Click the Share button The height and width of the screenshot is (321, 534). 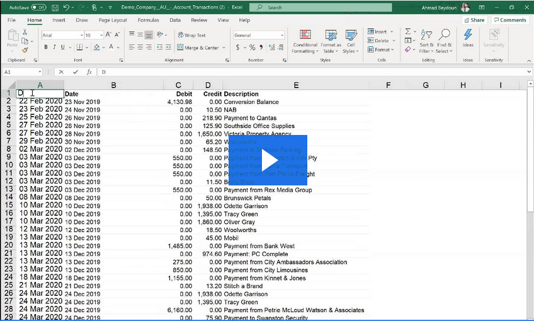[474, 20]
